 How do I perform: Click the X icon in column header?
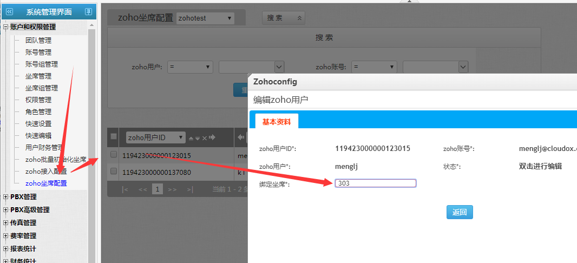coord(204,138)
